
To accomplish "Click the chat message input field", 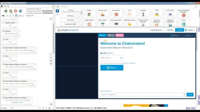I will [x=142, y=95].
